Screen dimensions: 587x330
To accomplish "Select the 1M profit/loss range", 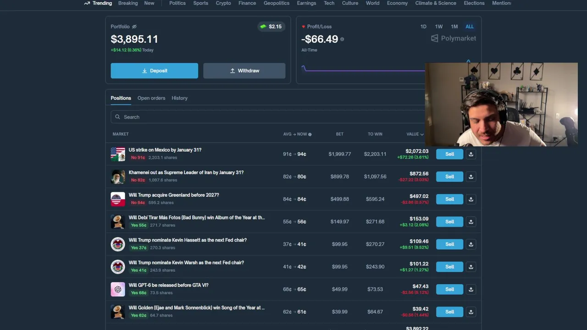I will tap(454, 27).
